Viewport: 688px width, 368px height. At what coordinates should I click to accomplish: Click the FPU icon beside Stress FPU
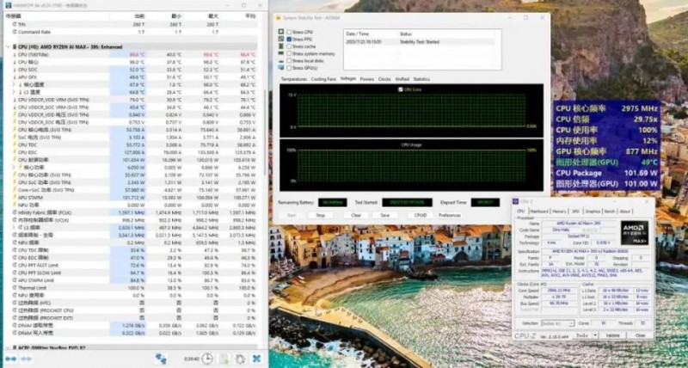click(281, 39)
